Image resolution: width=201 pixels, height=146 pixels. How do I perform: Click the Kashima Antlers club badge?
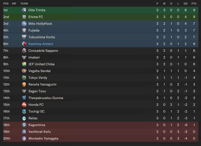click(x=24, y=44)
